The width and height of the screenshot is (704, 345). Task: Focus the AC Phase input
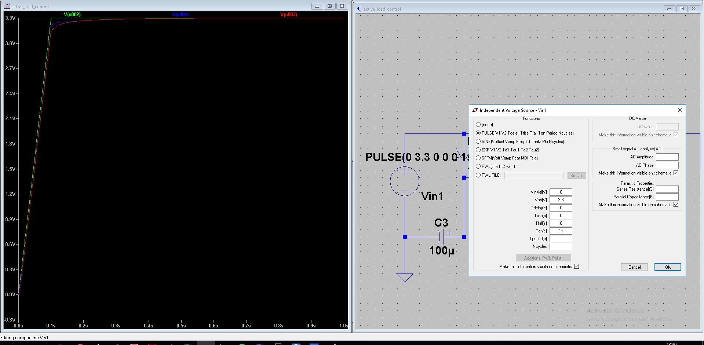pos(667,165)
